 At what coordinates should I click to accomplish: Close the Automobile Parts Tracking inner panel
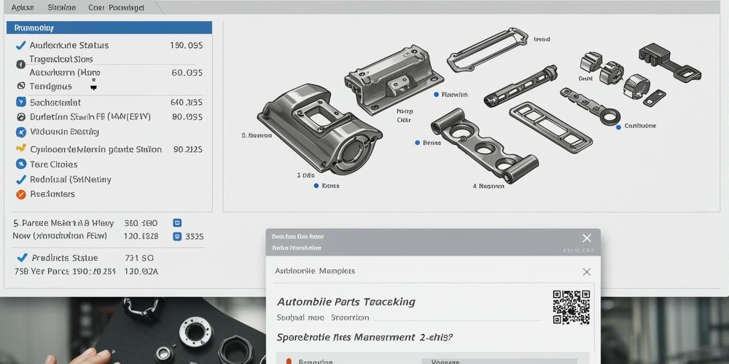coord(586,272)
